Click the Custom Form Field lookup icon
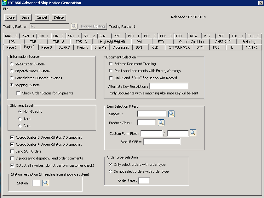The height and width of the screenshot is (198, 264). point(193,133)
